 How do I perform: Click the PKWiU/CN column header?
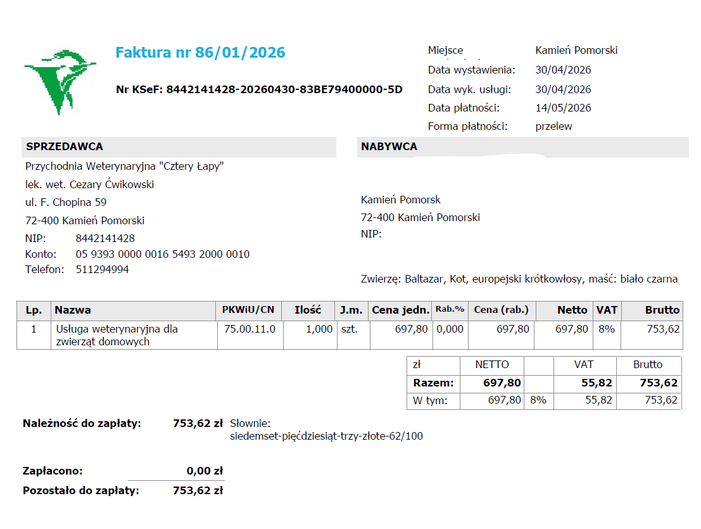coord(248,310)
